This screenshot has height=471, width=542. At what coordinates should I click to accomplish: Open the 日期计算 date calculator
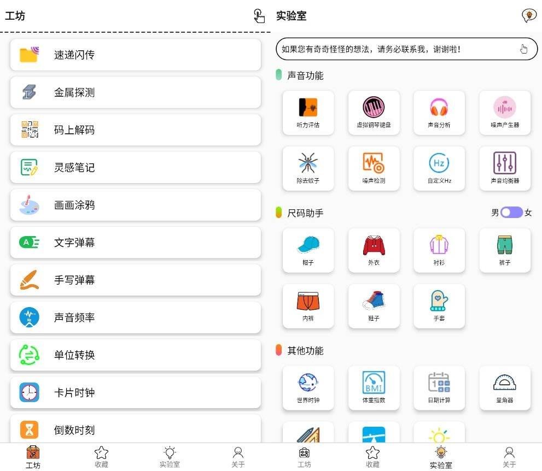(439, 388)
